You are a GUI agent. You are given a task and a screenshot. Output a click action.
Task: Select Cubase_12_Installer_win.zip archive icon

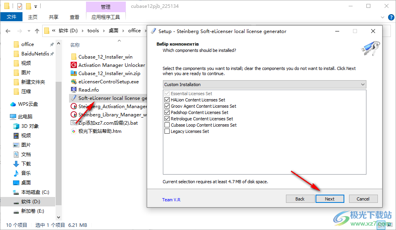tap(74, 73)
